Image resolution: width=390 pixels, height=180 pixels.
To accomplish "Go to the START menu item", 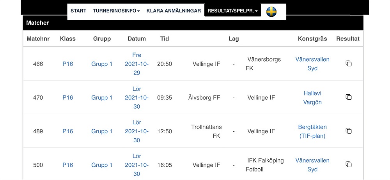I will 78,11.
